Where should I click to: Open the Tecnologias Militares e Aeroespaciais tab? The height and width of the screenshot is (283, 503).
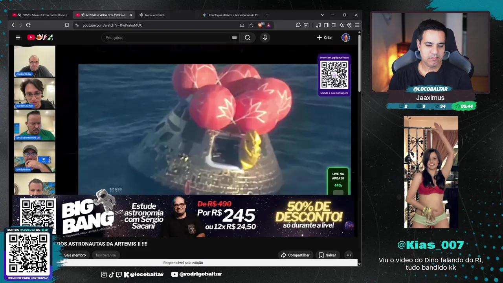(x=231, y=15)
